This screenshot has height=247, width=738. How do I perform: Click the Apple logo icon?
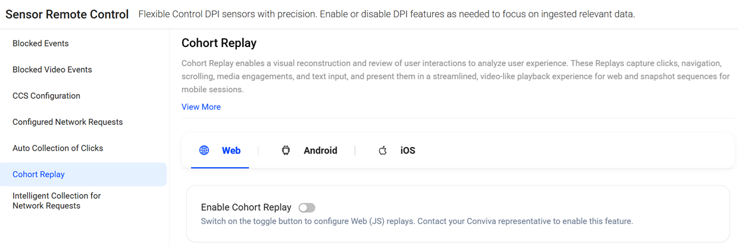pos(383,151)
